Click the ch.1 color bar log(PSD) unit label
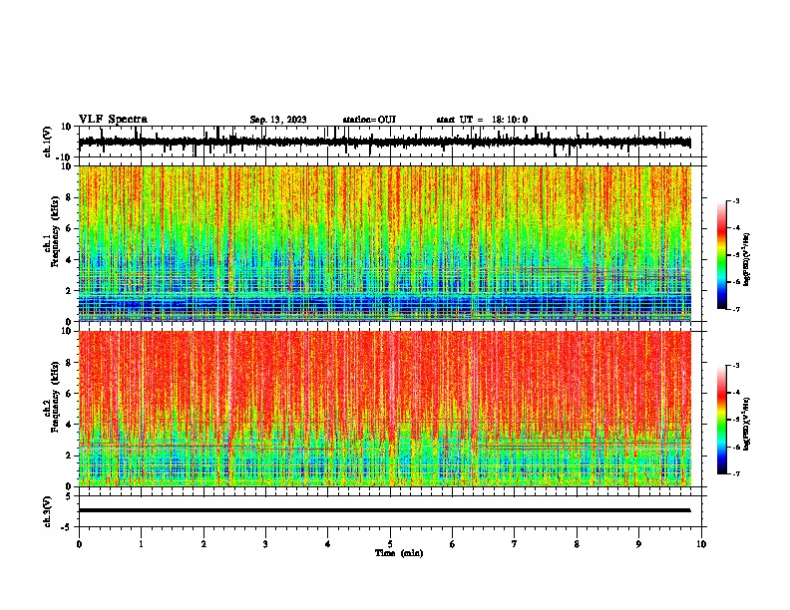This screenshot has height=610, width=790. tap(747, 259)
